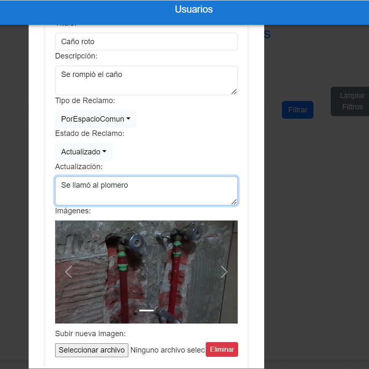Select the Usuarios header title
369x369 pixels.
tap(194, 9)
